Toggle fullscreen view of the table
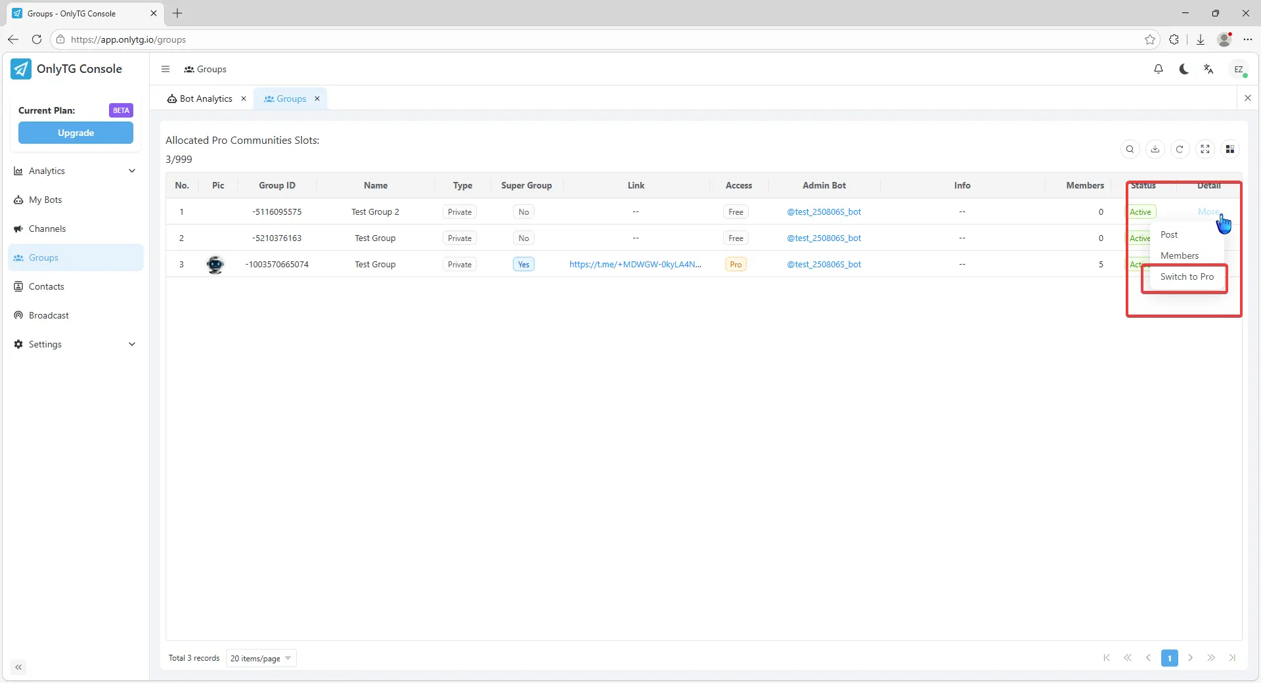The width and height of the screenshot is (1261, 683). coord(1205,149)
